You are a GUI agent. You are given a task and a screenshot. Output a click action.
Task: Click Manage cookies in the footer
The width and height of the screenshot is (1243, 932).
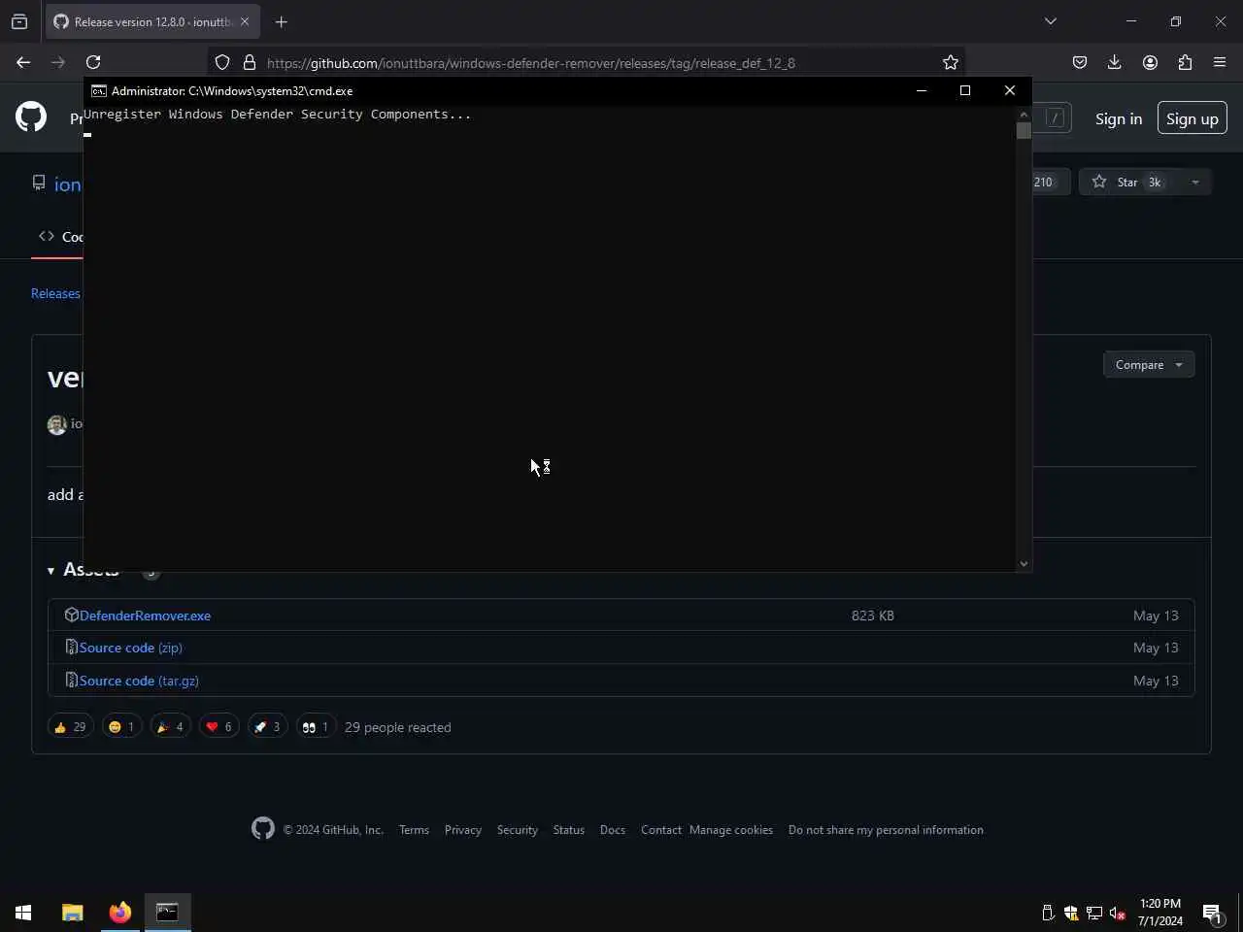(731, 830)
